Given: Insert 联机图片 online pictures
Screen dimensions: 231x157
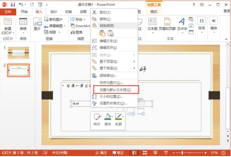Looking at the screenshot, I should (53, 19).
